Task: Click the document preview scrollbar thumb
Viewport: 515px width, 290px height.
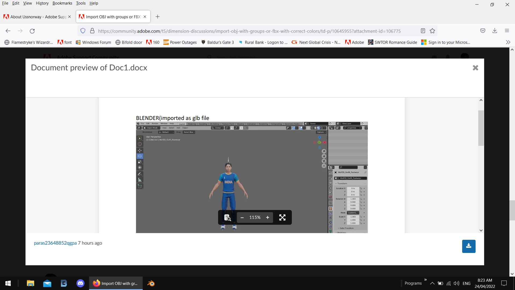Action: 481,128
